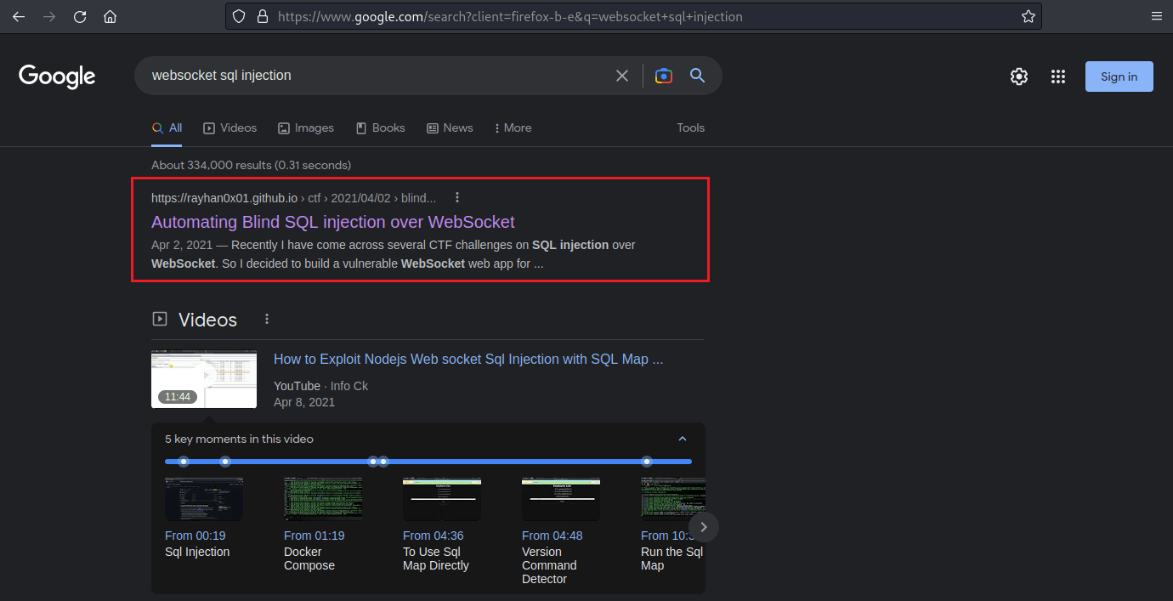Switch to the Books results tab

point(380,128)
